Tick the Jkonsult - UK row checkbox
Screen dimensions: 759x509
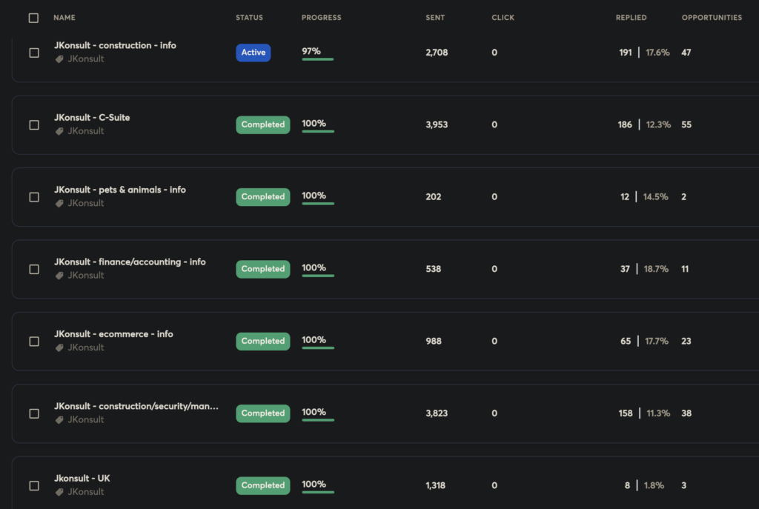pyautogui.click(x=34, y=486)
